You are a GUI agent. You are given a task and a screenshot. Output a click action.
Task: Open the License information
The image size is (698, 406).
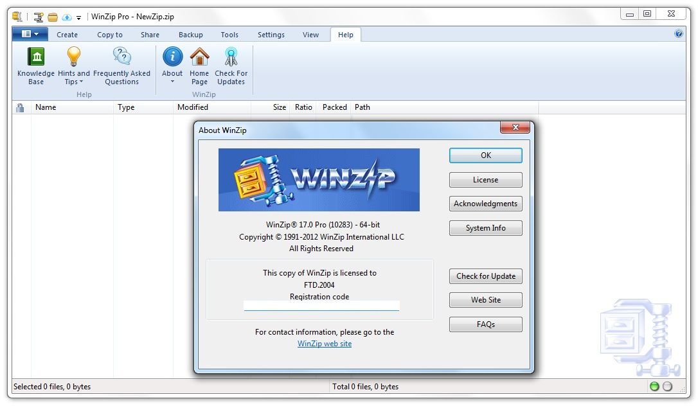(486, 180)
